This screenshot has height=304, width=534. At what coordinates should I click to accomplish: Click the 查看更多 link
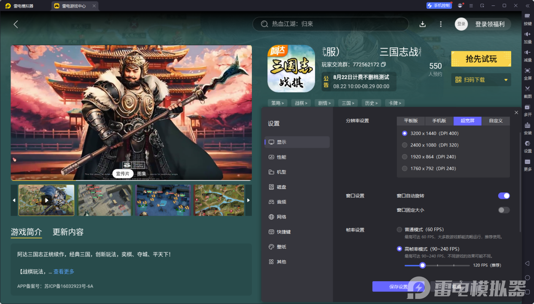tap(64, 272)
